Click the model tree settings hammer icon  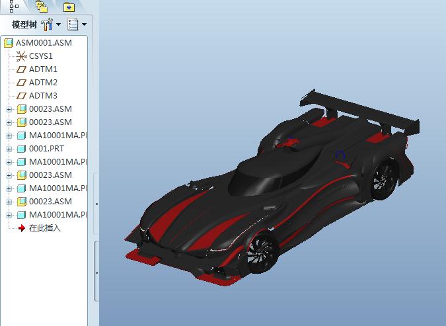[x=47, y=24]
